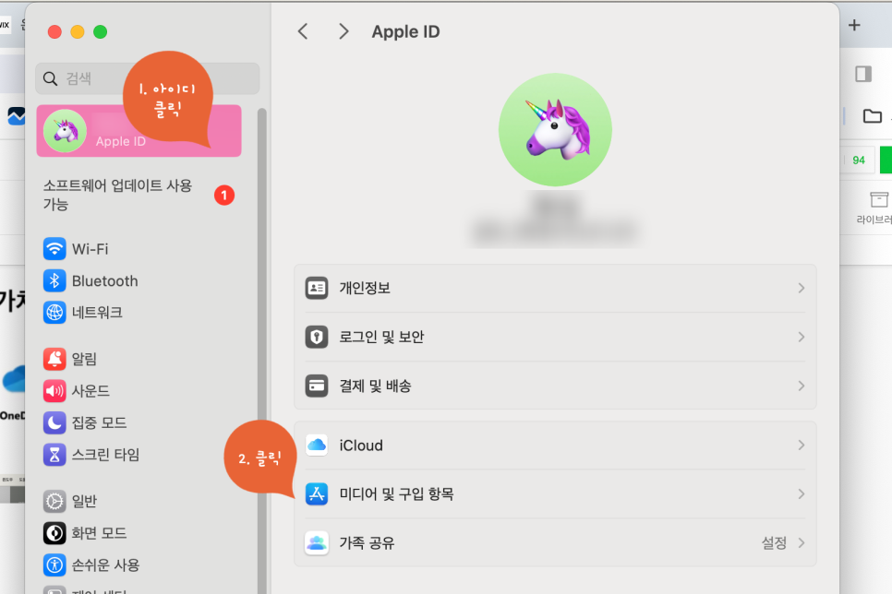Click the iCloud cloud icon
This screenshot has height=594, width=892.
click(x=317, y=445)
